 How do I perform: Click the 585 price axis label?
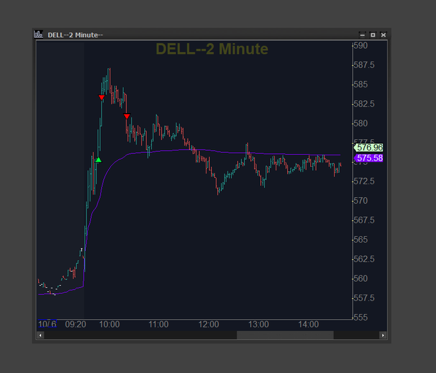click(360, 84)
